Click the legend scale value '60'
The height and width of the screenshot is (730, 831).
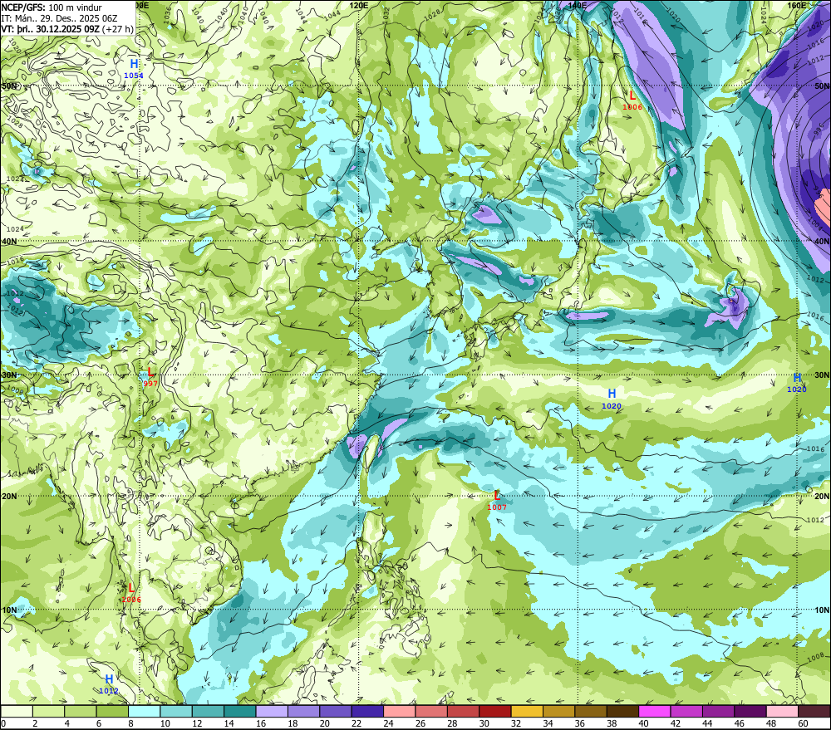coord(803,723)
